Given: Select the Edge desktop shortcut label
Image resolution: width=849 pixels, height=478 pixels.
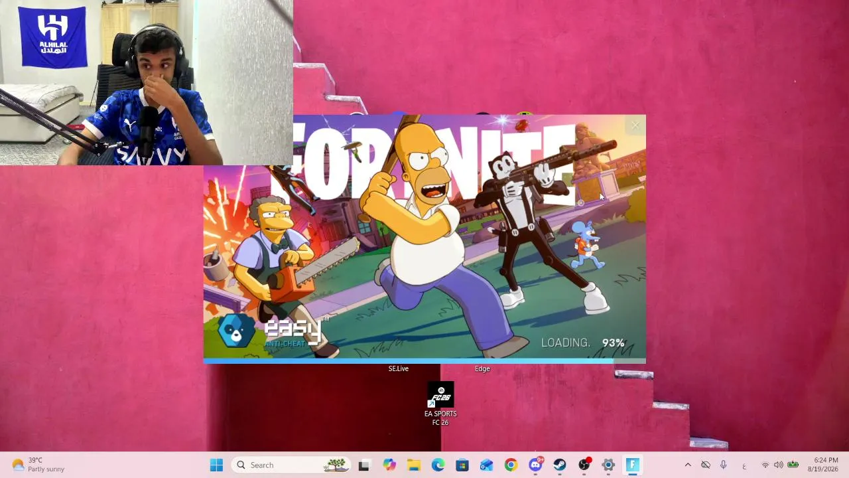Looking at the screenshot, I should [x=482, y=368].
